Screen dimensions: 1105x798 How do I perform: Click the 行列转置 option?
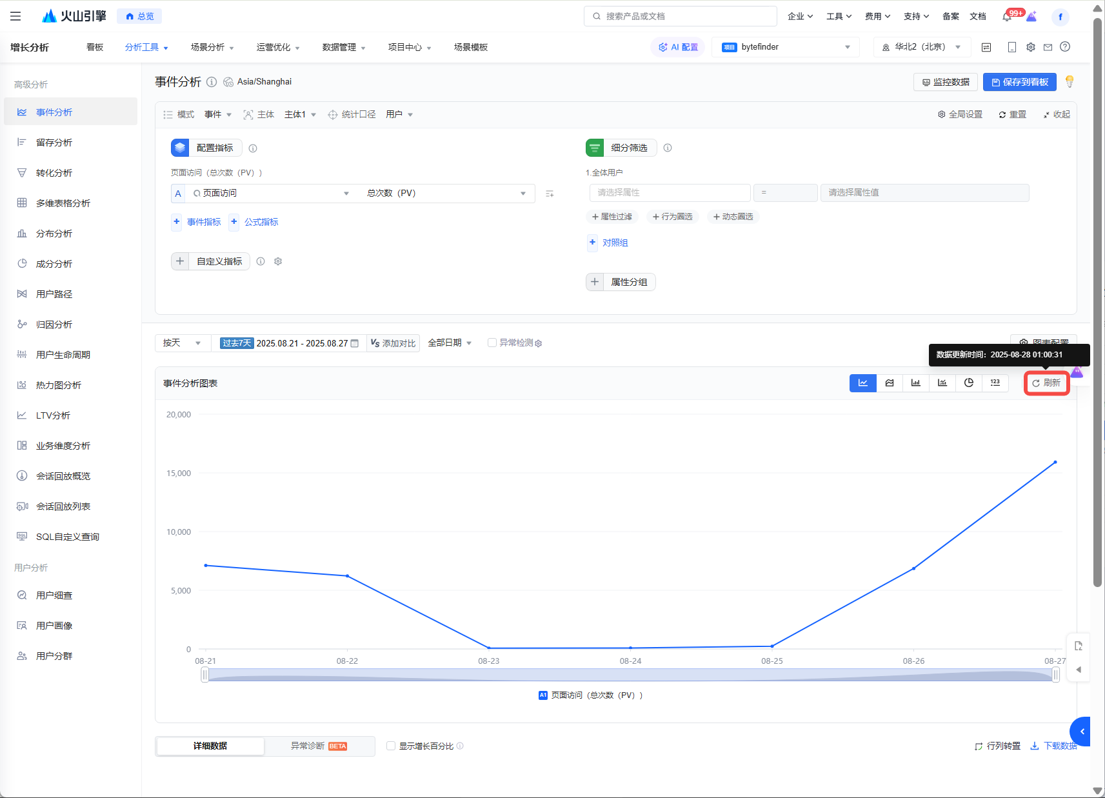coord(997,746)
